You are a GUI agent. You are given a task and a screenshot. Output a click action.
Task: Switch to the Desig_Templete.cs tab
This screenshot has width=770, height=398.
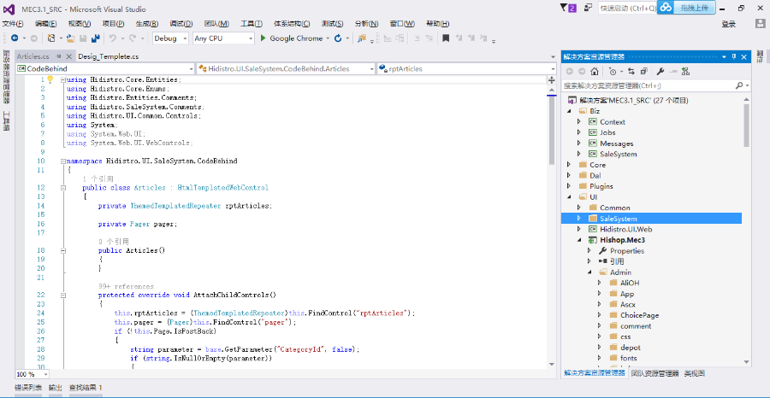(x=108, y=56)
